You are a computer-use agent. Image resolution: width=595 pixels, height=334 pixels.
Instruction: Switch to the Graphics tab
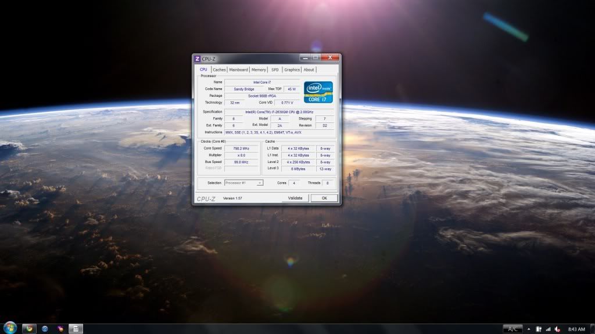coord(292,70)
